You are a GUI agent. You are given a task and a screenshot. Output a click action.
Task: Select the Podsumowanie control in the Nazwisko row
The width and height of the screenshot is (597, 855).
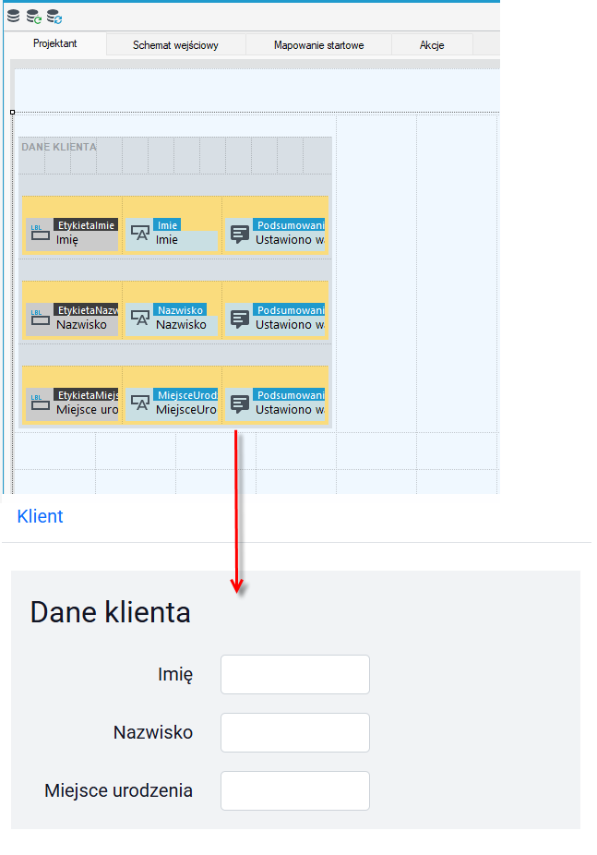point(275,318)
